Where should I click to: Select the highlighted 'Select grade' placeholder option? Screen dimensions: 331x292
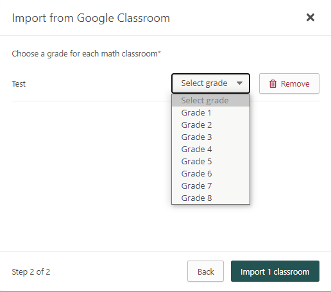pos(210,101)
